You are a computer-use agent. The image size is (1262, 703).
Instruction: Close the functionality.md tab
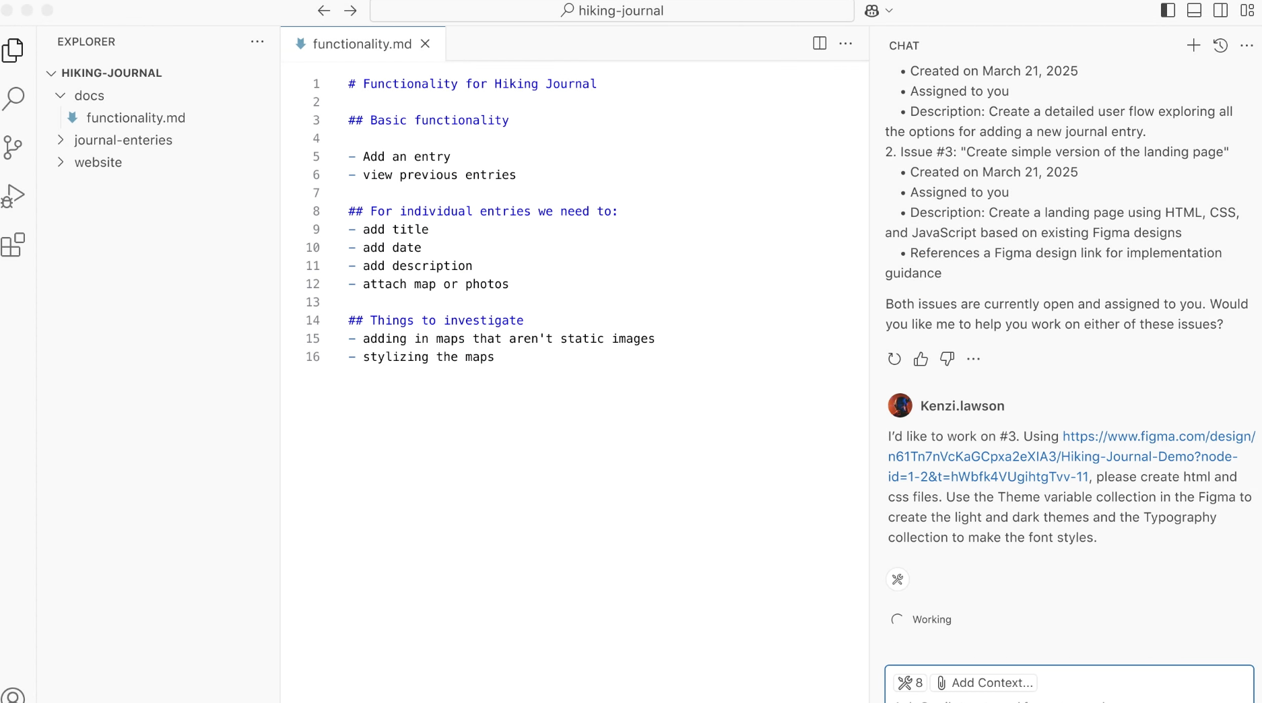(x=426, y=44)
